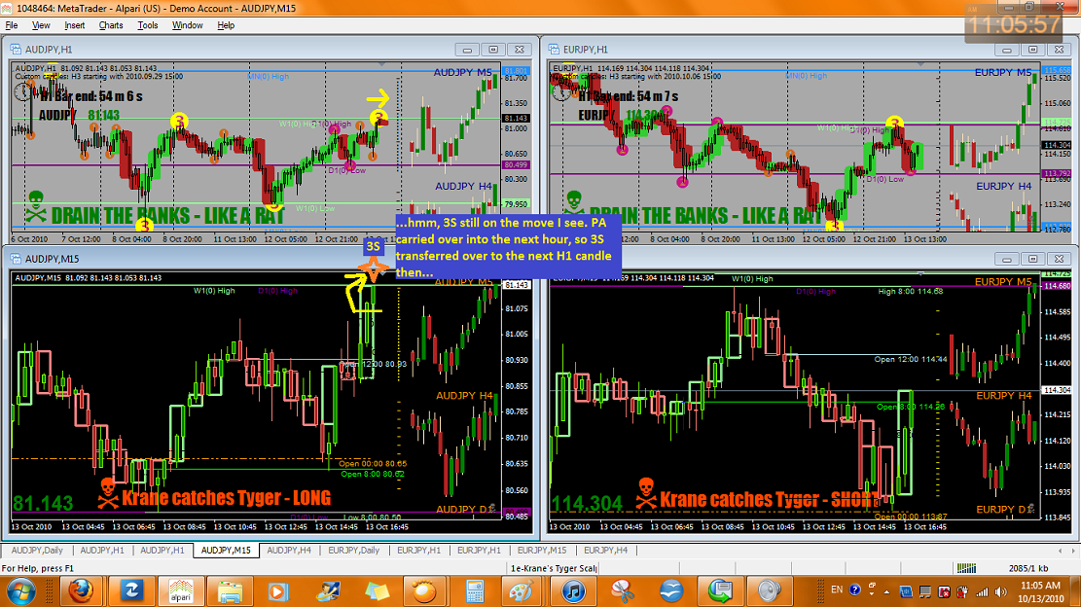Click the chart tabs right arrow
This screenshot has width=1081, height=607.
coord(1073,551)
